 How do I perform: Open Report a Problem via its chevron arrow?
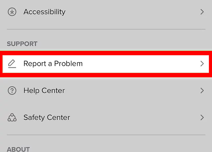click(x=202, y=64)
